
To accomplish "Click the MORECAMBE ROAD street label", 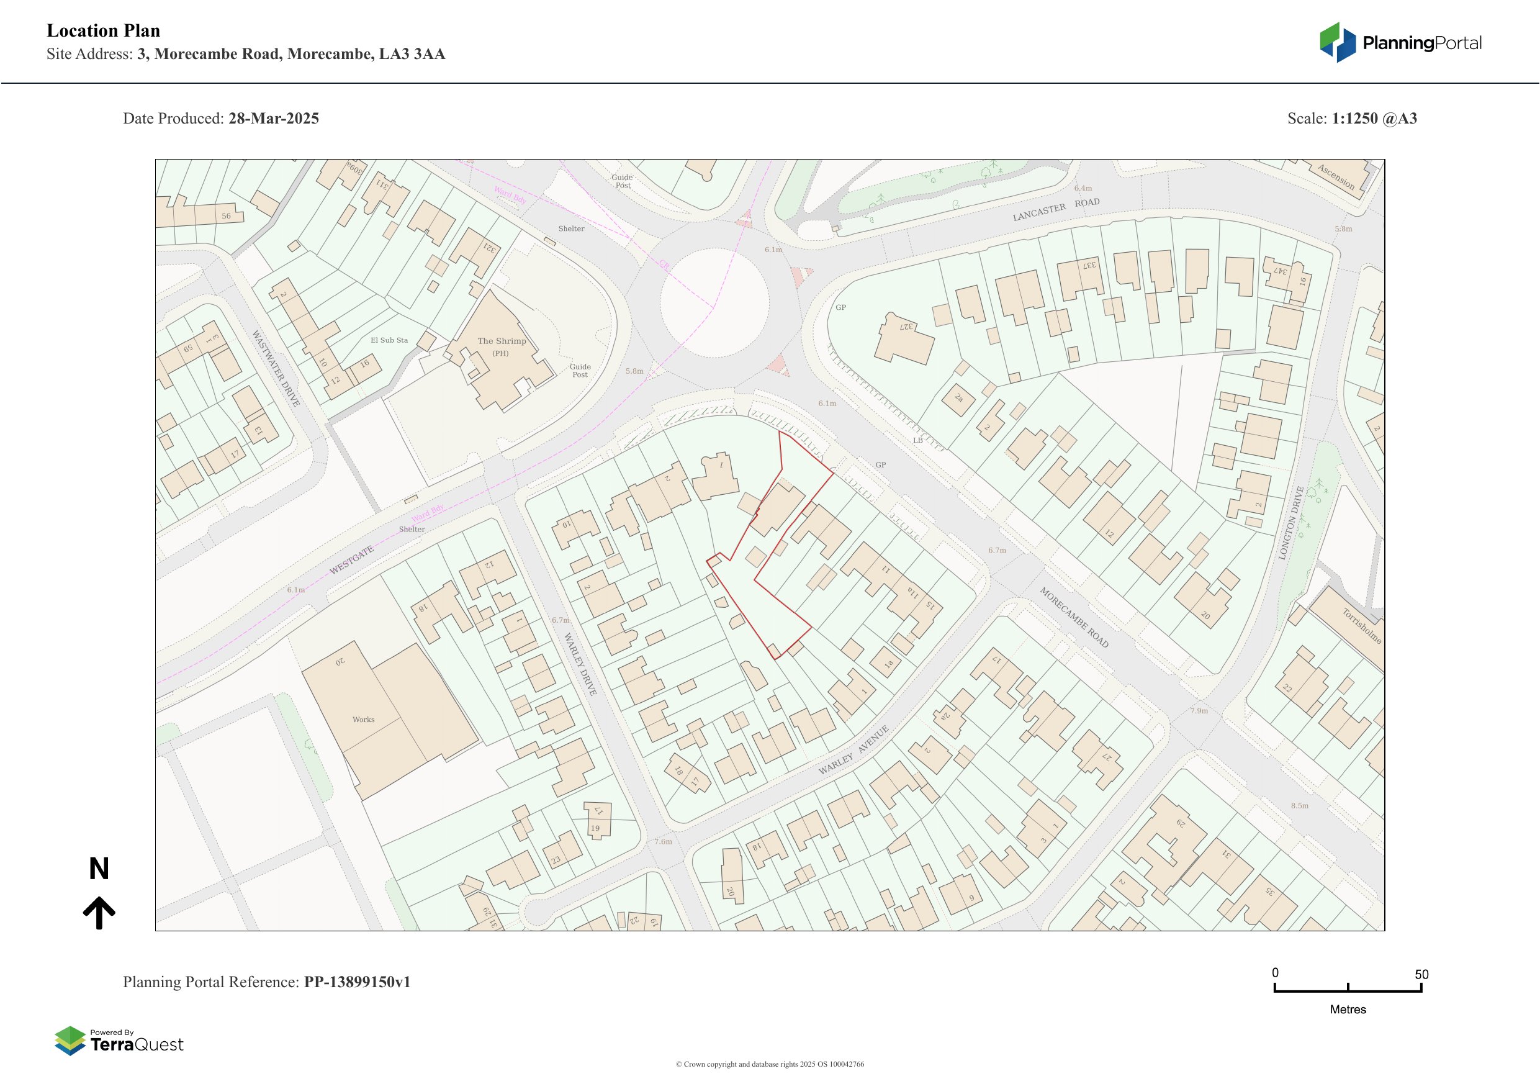I will 1074,617.
